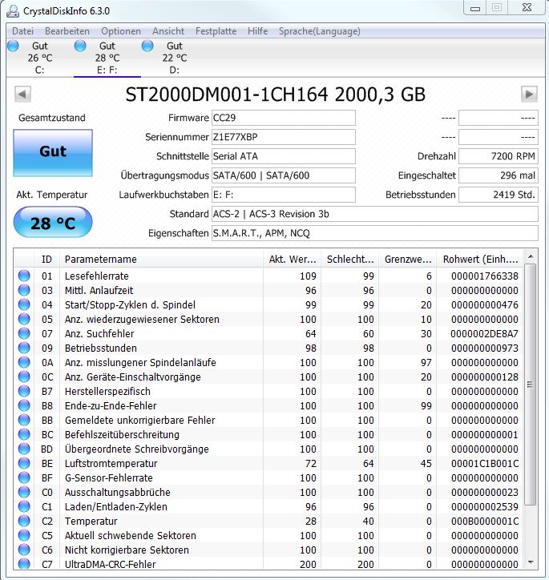Screen dimensions: 549x580
Task: Click the blue status orb of drive C:
Action: click(13, 46)
